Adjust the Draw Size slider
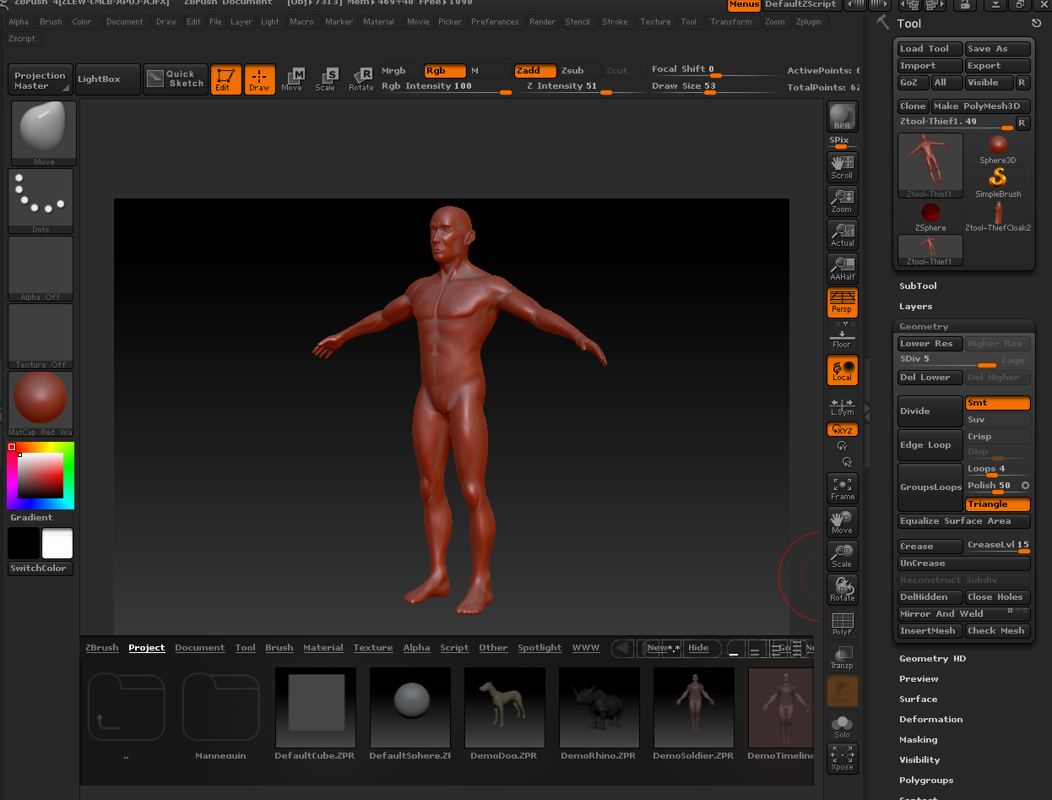The height and width of the screenshot is (800, 1052). 714,88
